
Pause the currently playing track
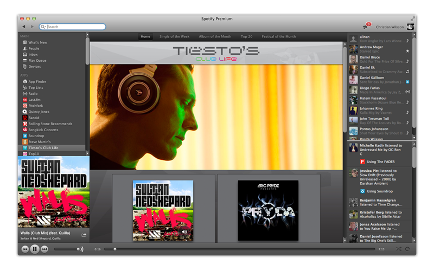pos(35,249)
